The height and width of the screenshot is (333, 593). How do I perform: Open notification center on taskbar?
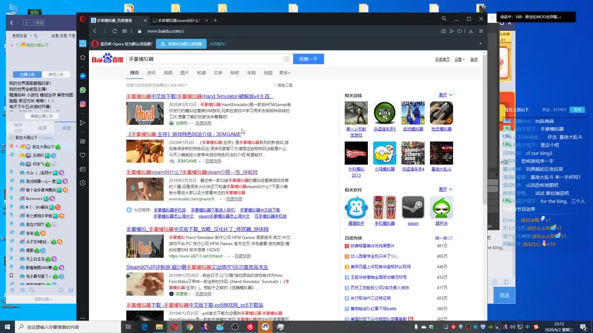(583, 327)
